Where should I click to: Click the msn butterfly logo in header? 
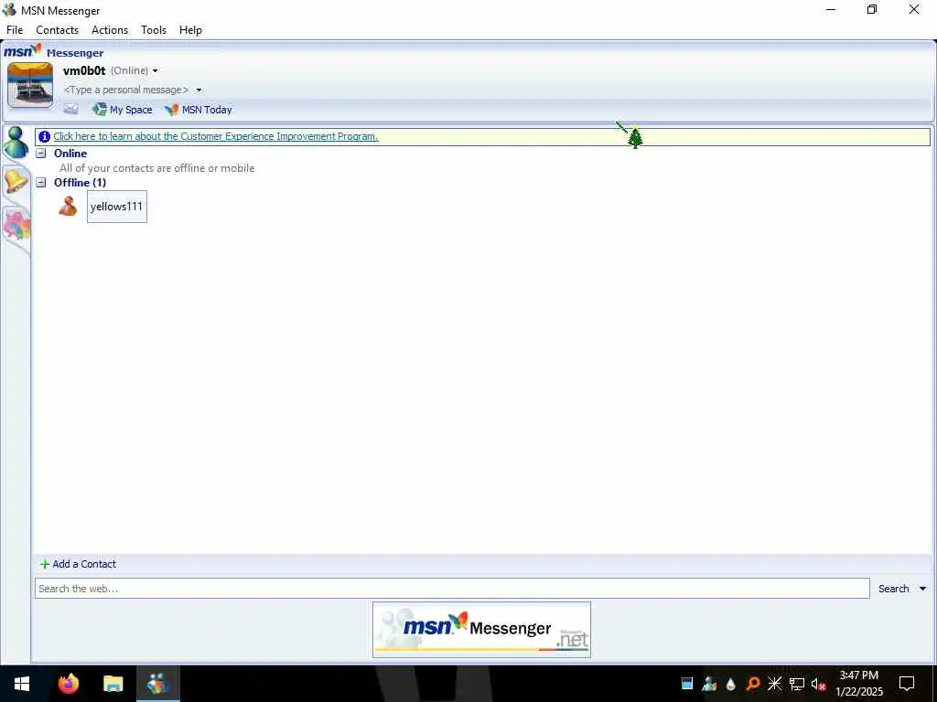point(23,51)
